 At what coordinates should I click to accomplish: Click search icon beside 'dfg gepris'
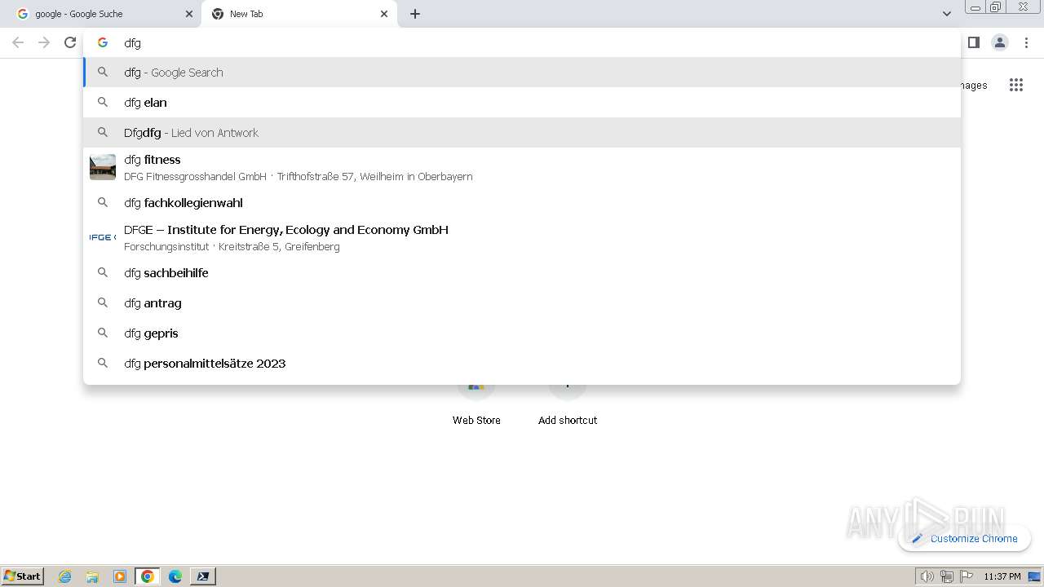[x=103, y=333]
